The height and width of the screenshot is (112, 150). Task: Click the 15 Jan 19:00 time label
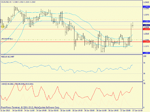78,111
